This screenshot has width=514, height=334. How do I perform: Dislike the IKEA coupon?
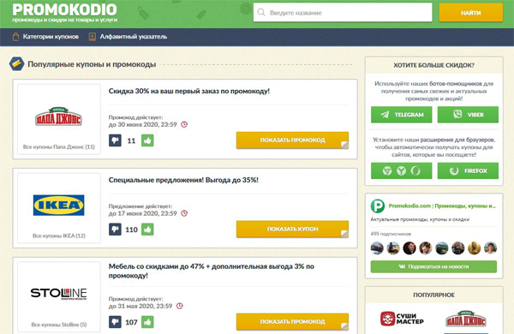tap(115, 230)
